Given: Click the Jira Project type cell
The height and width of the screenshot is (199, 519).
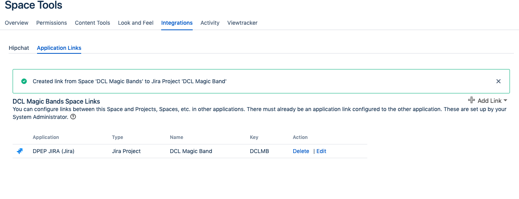Looking at the screenshot, I should click(x=126, y=151).
